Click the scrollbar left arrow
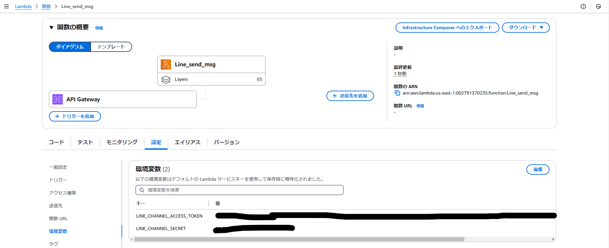Screen dimensions: 609x248 coord(132,239)
